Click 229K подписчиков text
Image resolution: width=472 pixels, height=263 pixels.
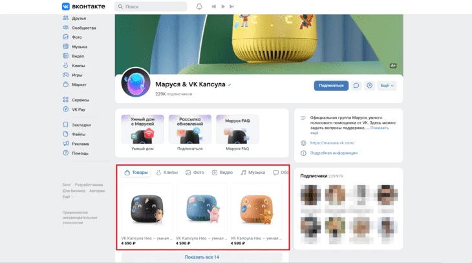(174, 94)
